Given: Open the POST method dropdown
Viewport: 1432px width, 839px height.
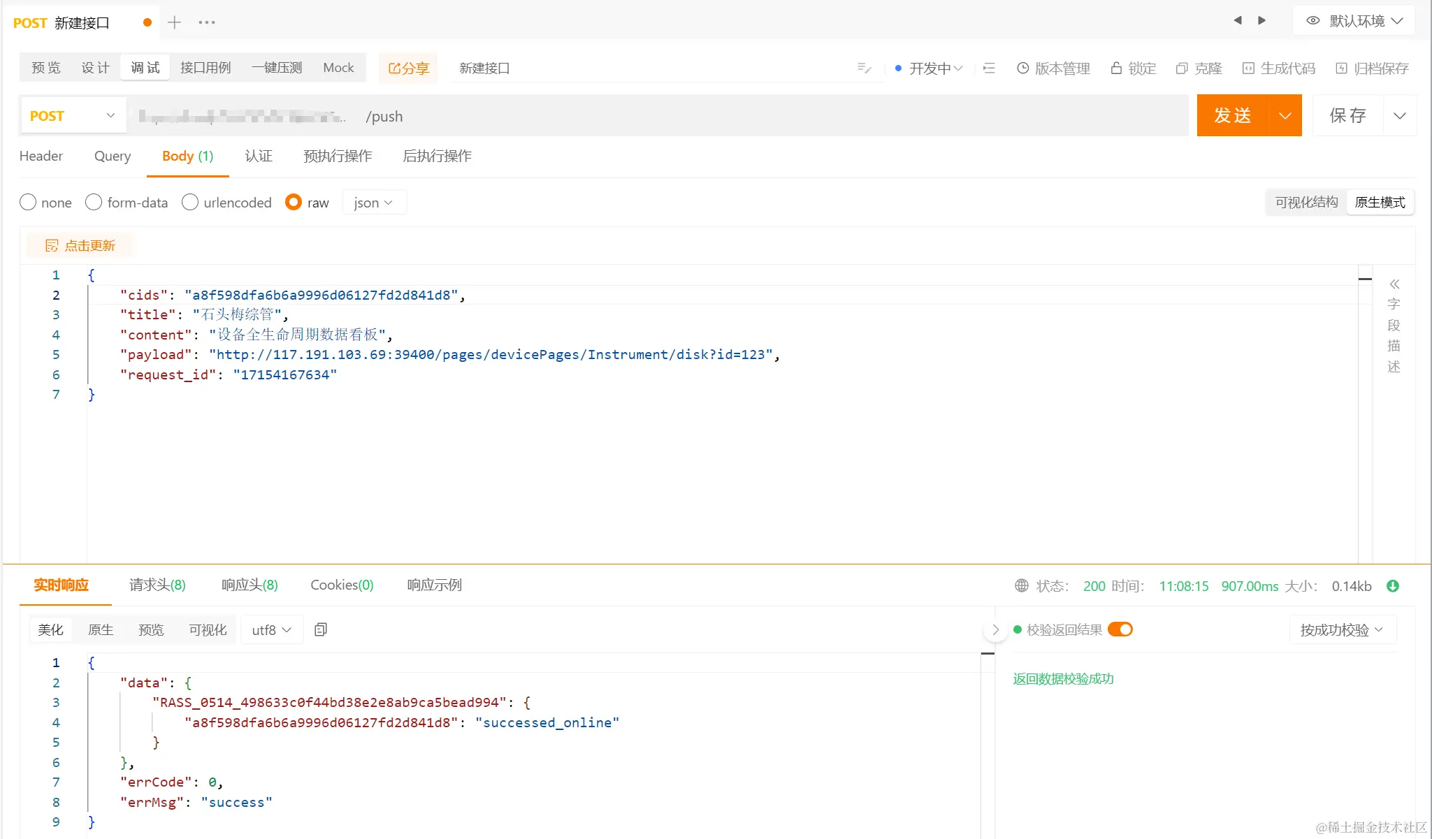Looking at the screenshot, I should (x=72, y=116).
